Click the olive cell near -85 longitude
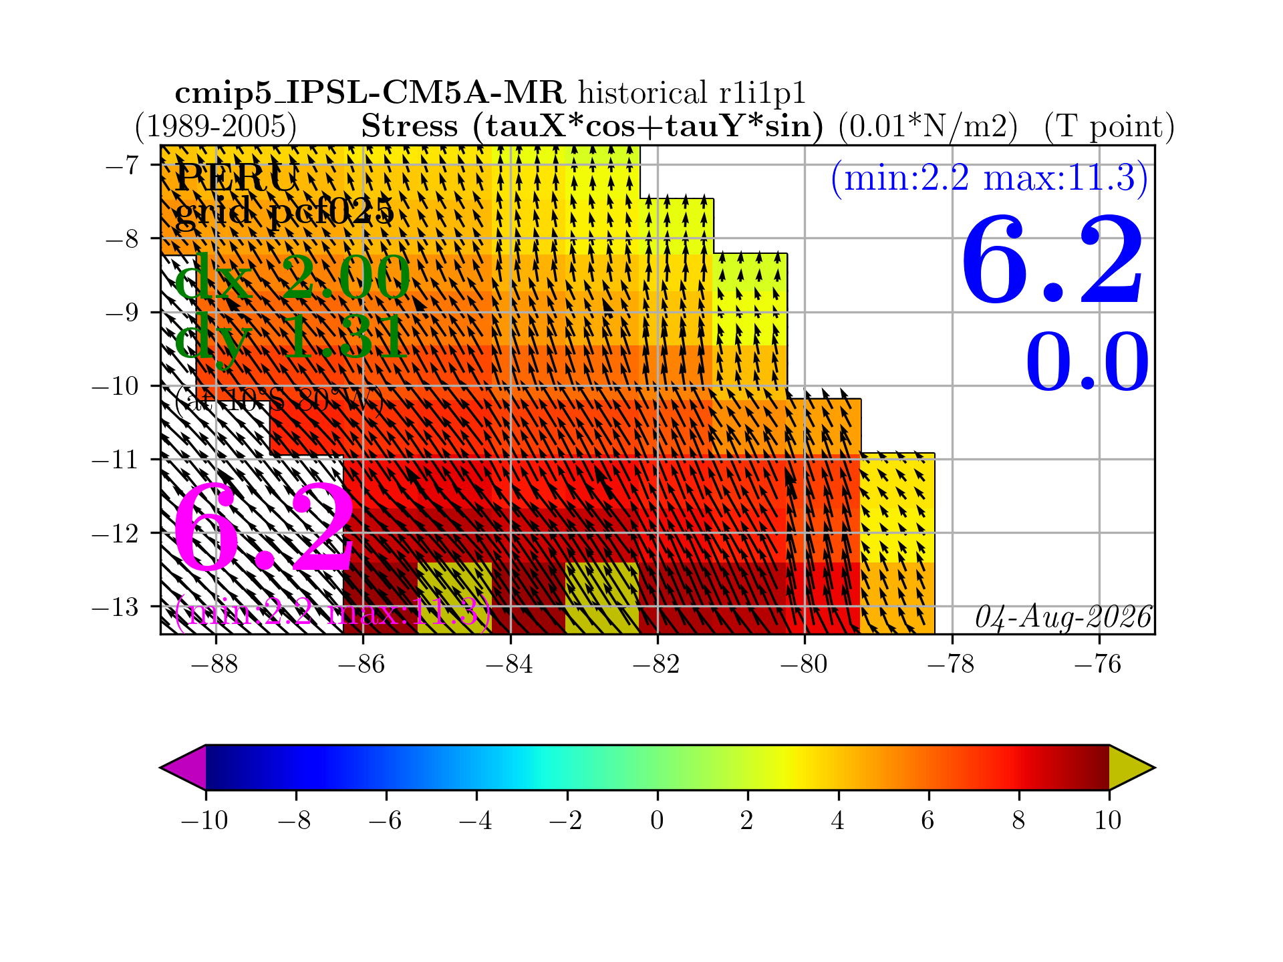1283x962 pixels. point(454,598)
